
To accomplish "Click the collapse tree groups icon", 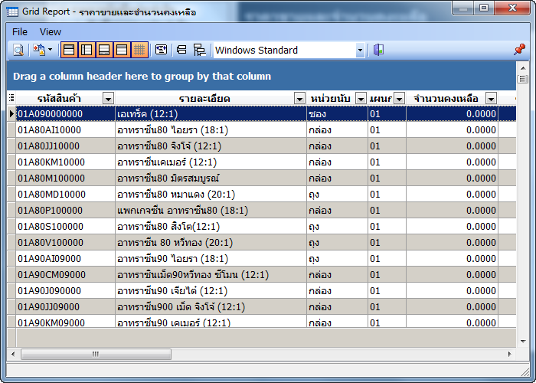I will 199,50.
